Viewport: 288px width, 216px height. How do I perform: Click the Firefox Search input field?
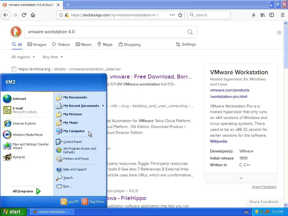pos(209,15)
